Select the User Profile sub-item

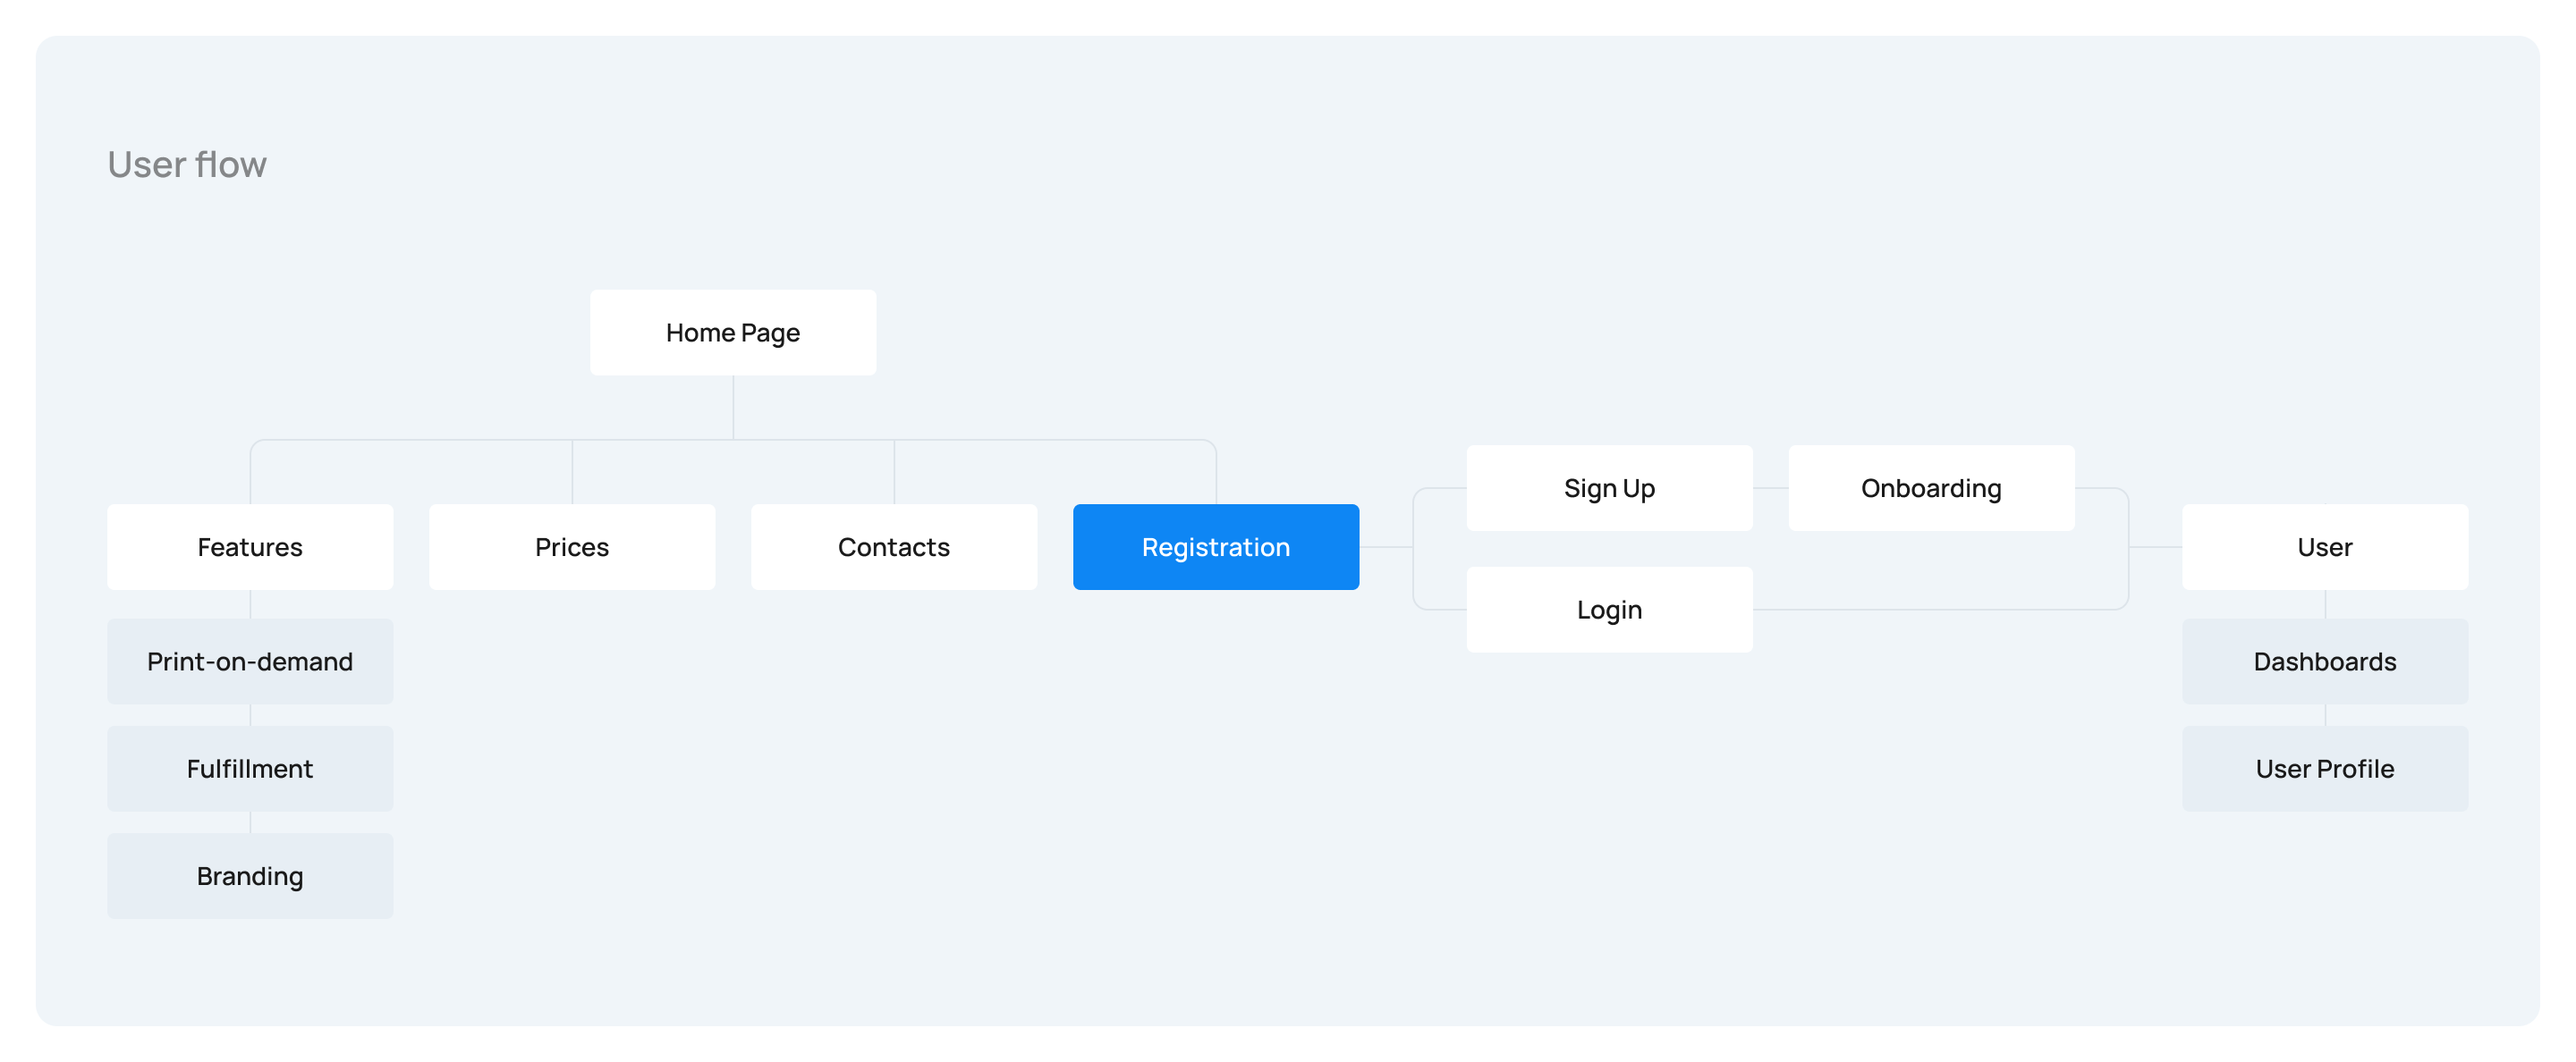point(2324,768)
